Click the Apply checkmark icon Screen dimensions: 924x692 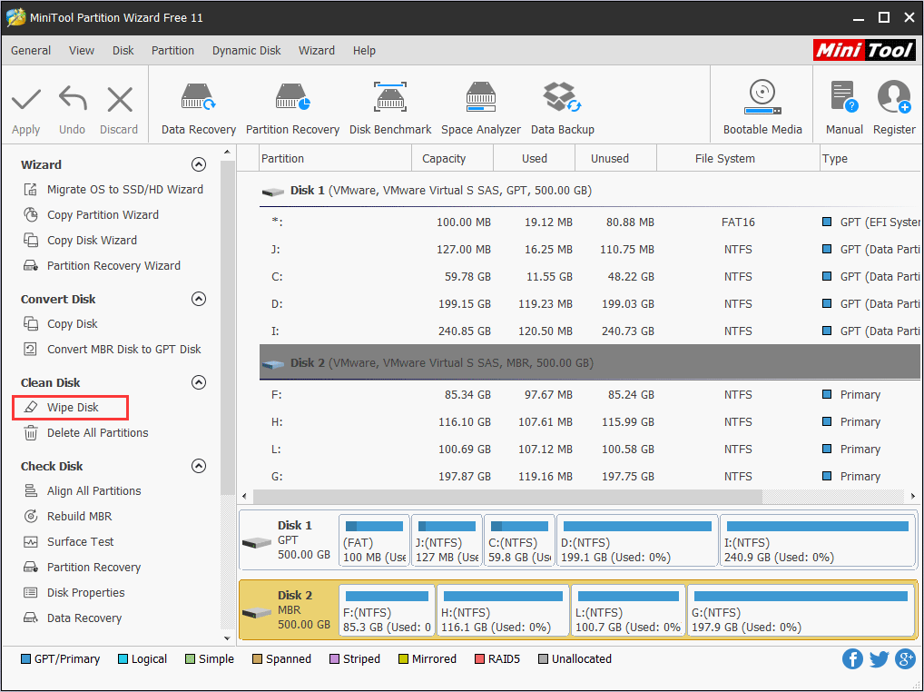tap(26, 100)
